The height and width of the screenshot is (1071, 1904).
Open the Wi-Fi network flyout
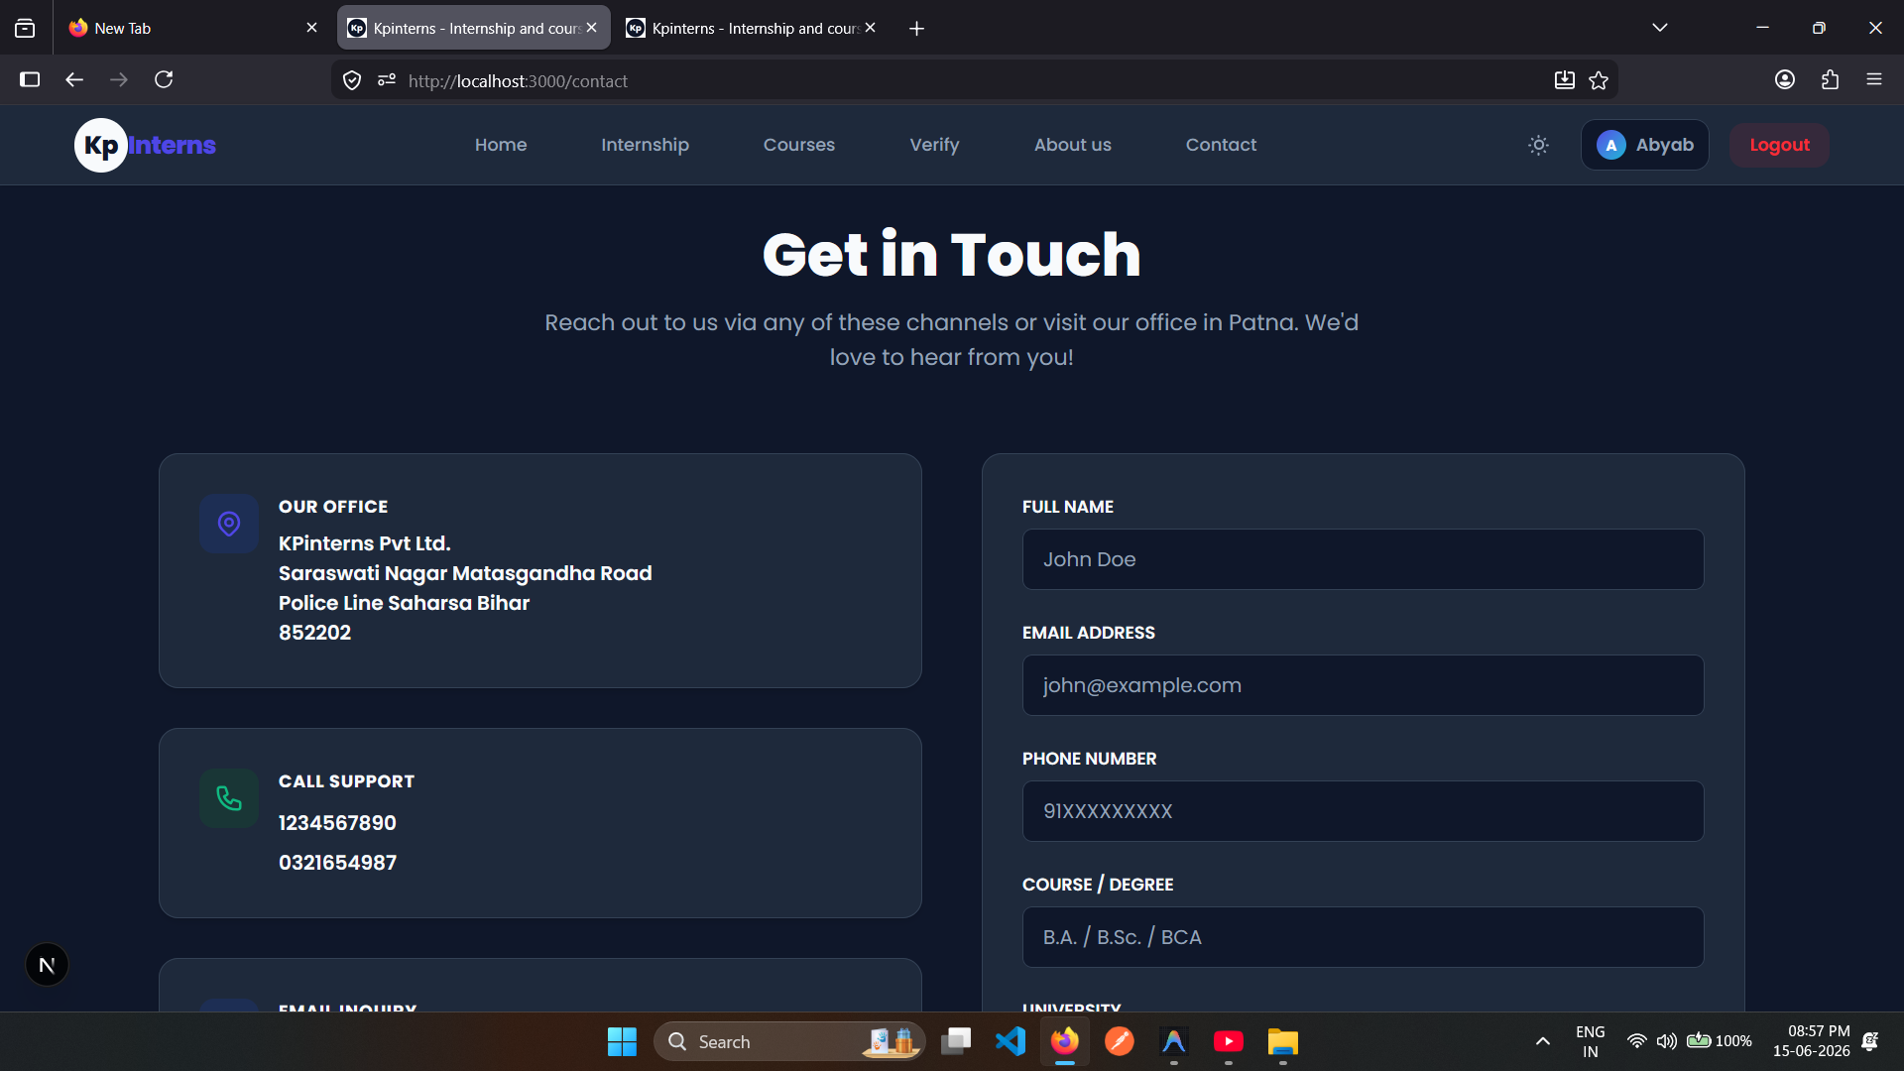[1636, 1041]
